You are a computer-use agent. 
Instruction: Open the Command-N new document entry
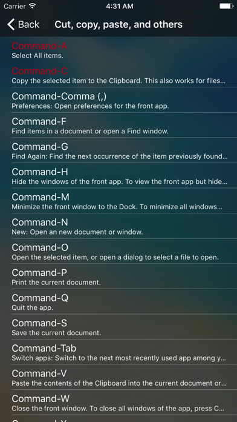coord(118,226)
